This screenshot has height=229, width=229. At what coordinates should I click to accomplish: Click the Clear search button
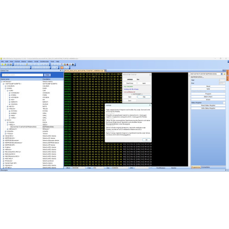click(47, 75)
